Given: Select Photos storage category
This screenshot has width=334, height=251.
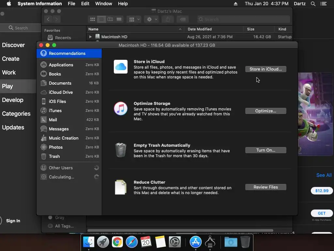Looking at the screenshot, I should (69, 147).
